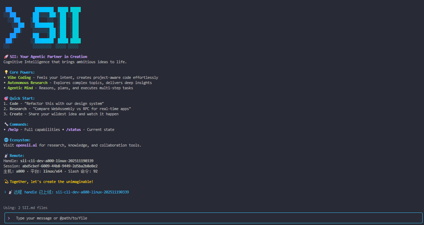The image size is (424, 225).
Task: Click the Agentic Mind label
Action: coord(20,88)
